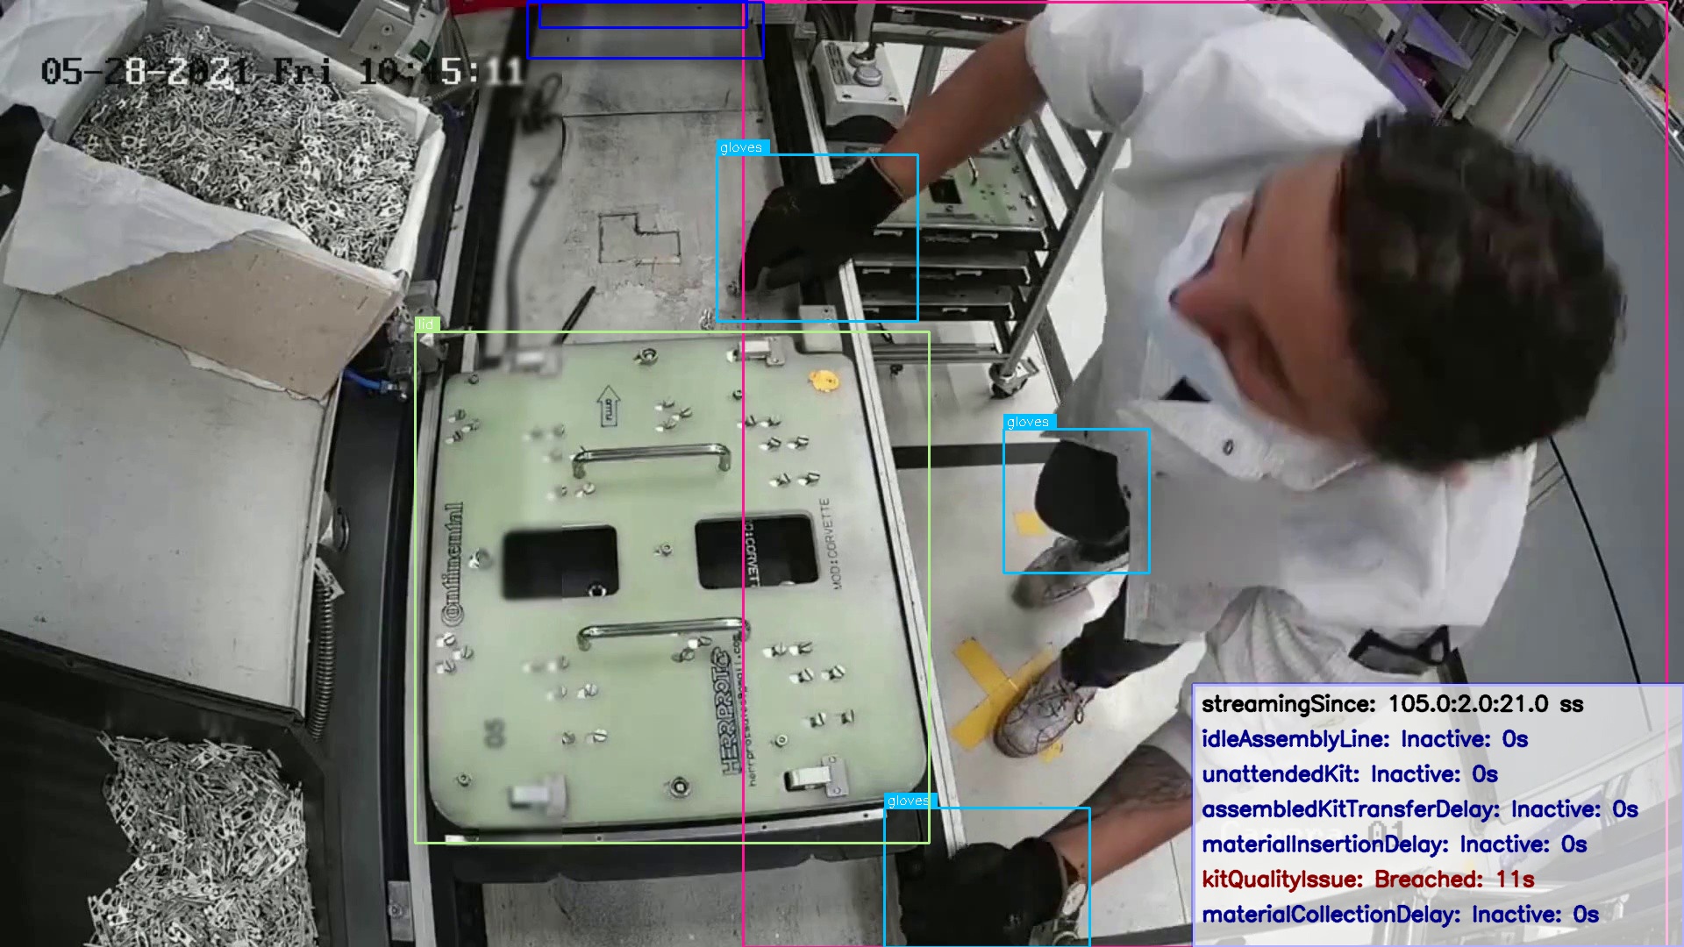Click the lower metal handle on lid

pos(660,630)
